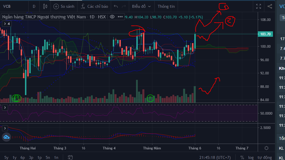Click the 50.0000 RSI axis label
Image resolution: width=285 pixels, height=160 pixels.
(266, 113)
